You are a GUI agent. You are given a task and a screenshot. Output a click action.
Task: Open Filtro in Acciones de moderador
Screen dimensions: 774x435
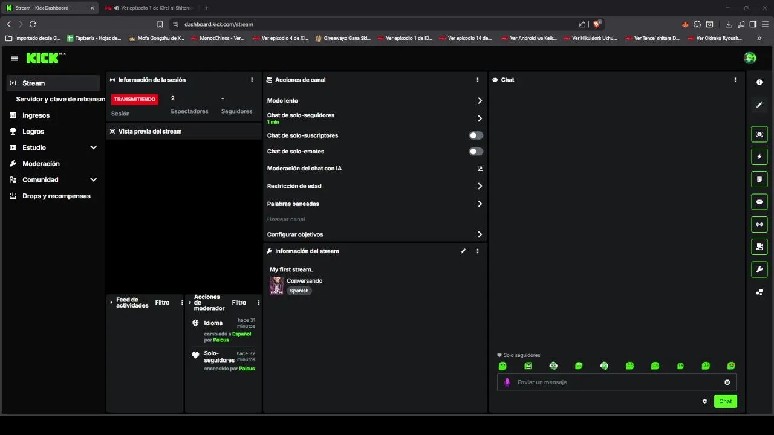[239, 303]
